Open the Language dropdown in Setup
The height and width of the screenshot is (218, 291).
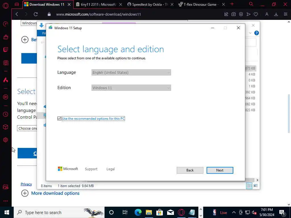click(x=131, y=72)
